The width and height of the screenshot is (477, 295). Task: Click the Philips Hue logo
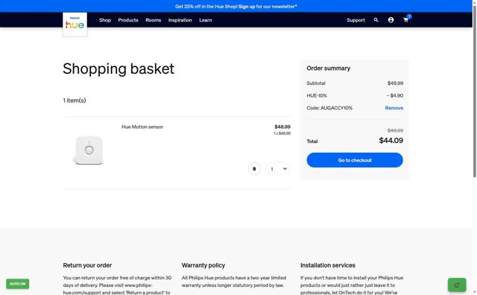tap(75, 25)
